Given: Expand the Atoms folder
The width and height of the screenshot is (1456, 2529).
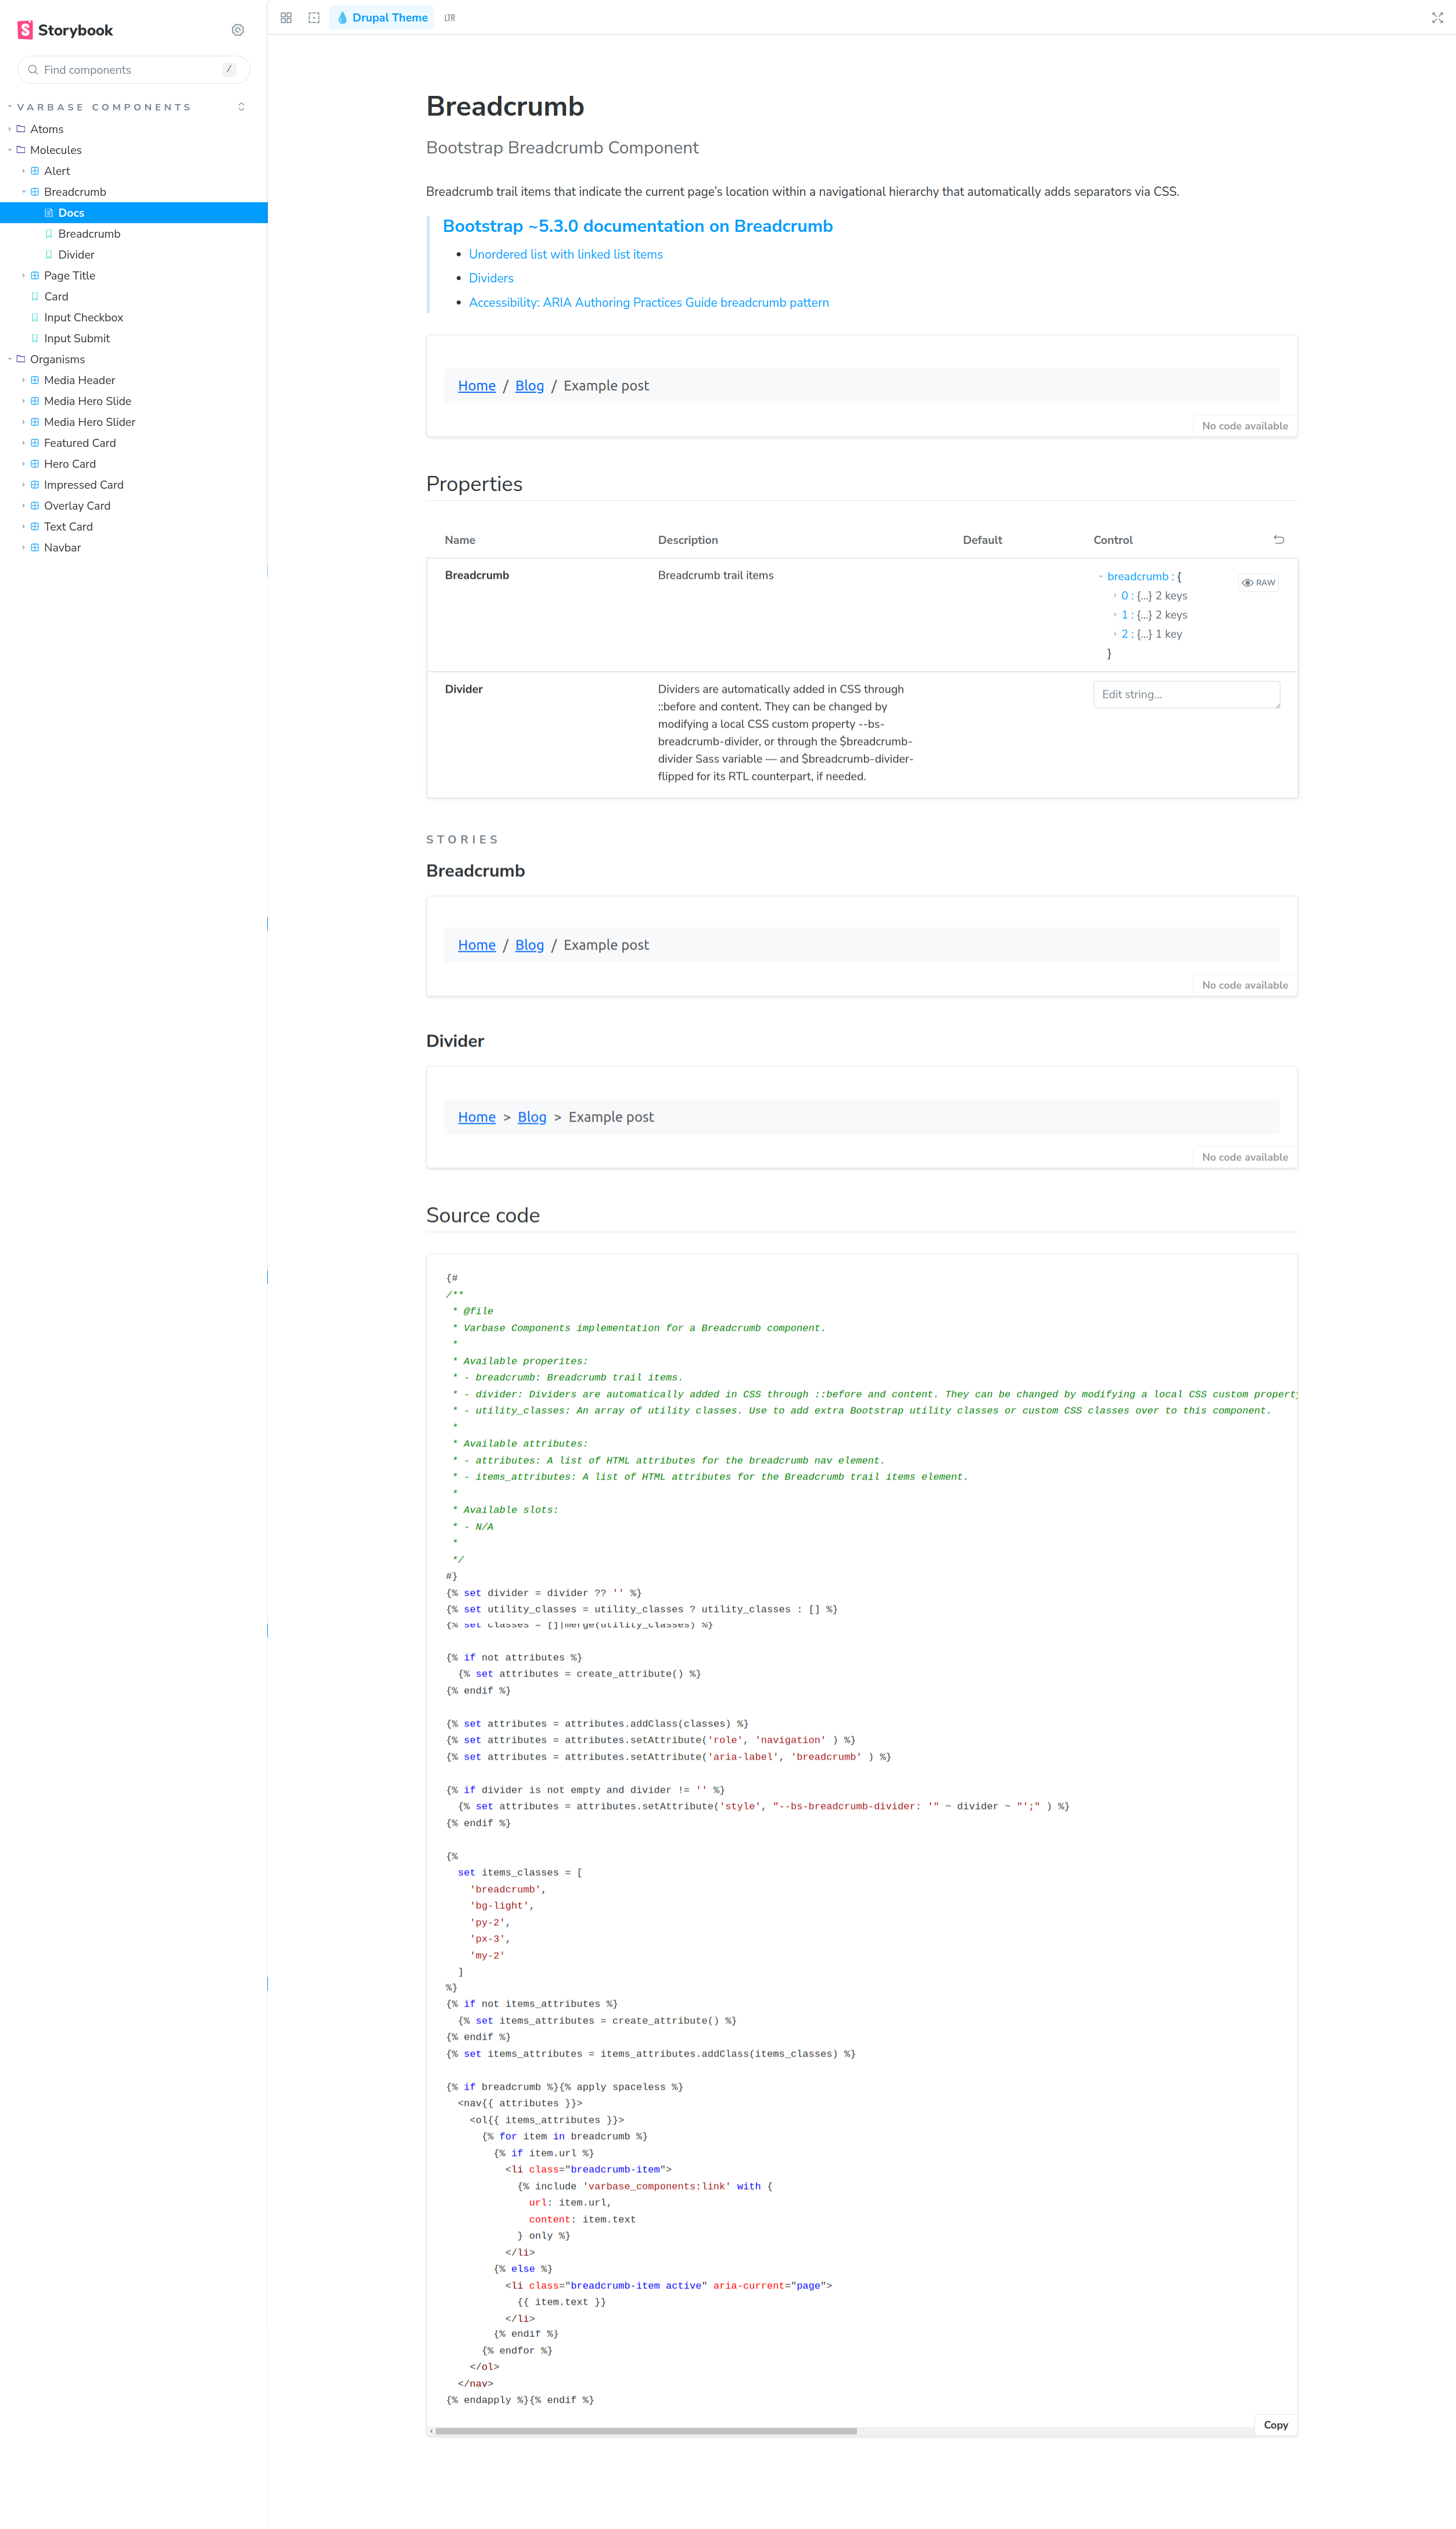Looking at the screenshot, I should point(46,129).
